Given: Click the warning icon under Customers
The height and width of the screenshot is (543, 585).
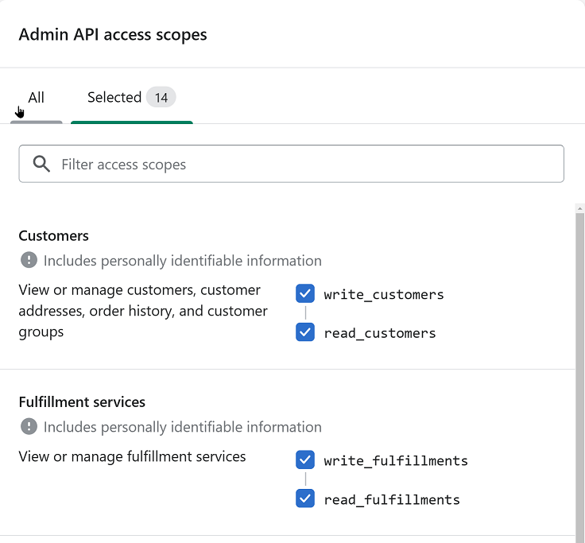Looking at the screenshot, I should (29, 261).
